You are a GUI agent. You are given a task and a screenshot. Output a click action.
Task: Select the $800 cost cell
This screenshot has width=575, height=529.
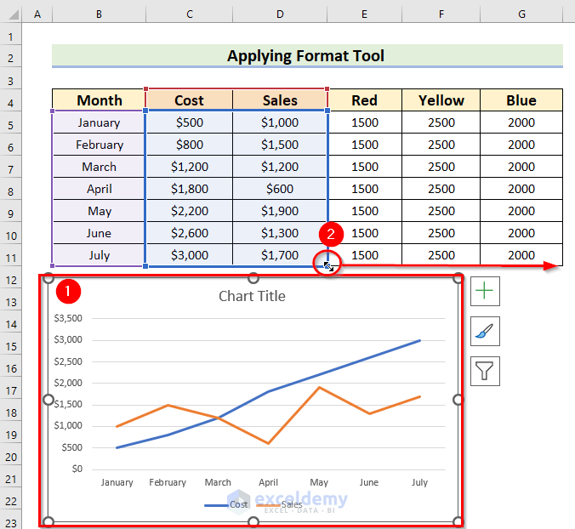pyautogui.click(x=189, y=145)
